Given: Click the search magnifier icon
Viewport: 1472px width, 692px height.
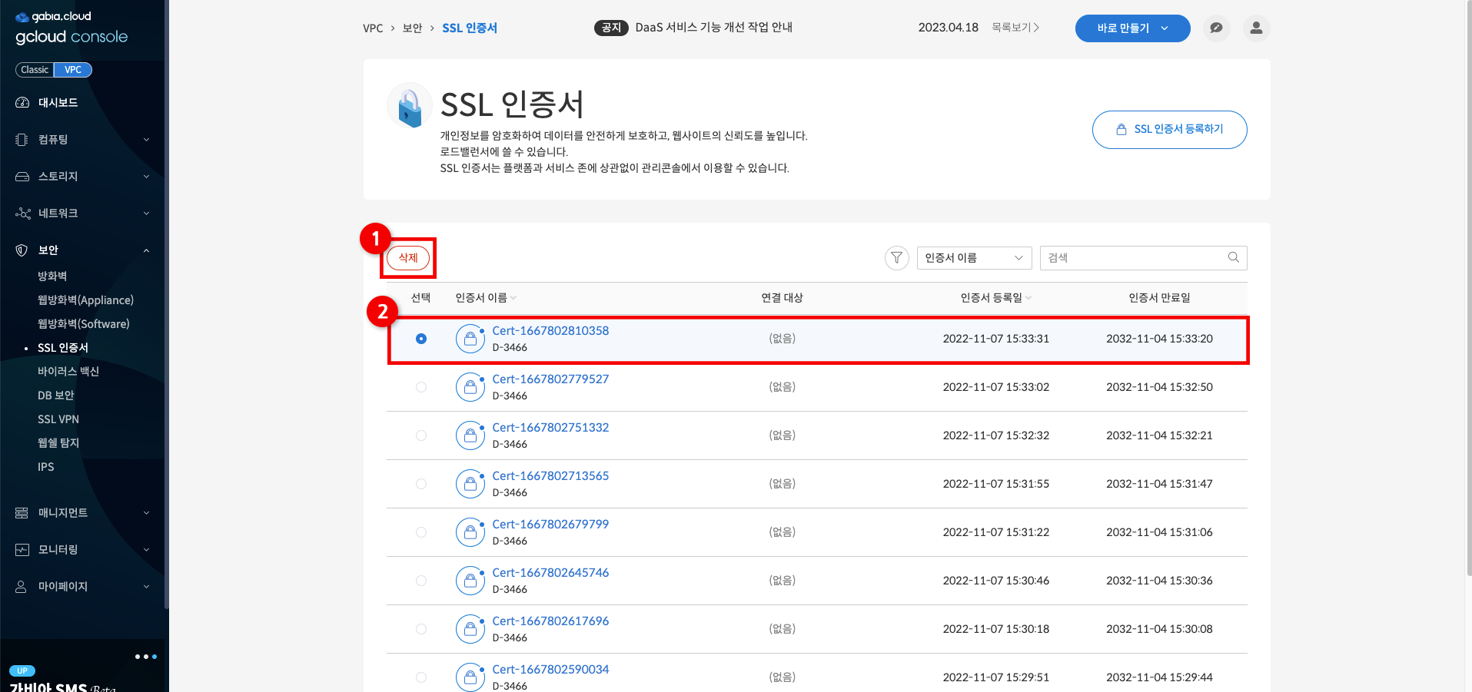Looking at the screenshot, I should pyautogui.click(x=1233, y=257).
